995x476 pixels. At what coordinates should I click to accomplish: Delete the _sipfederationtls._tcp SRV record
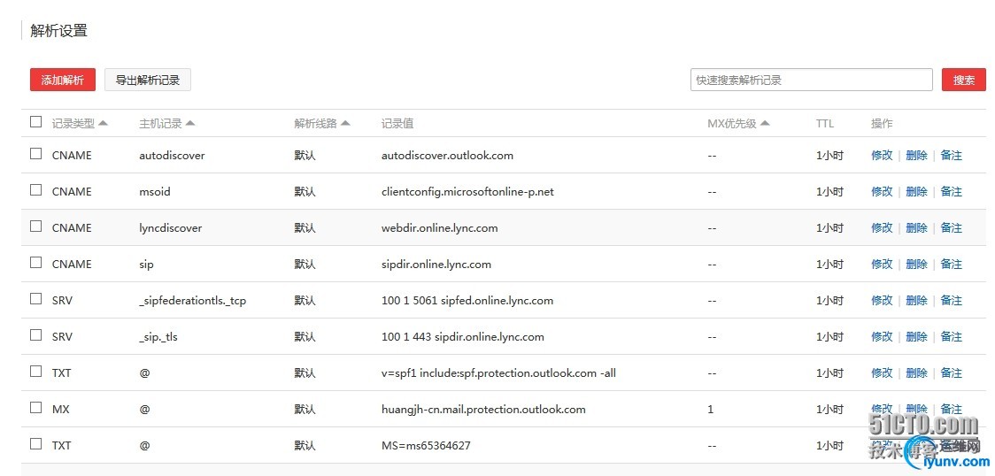916,300
